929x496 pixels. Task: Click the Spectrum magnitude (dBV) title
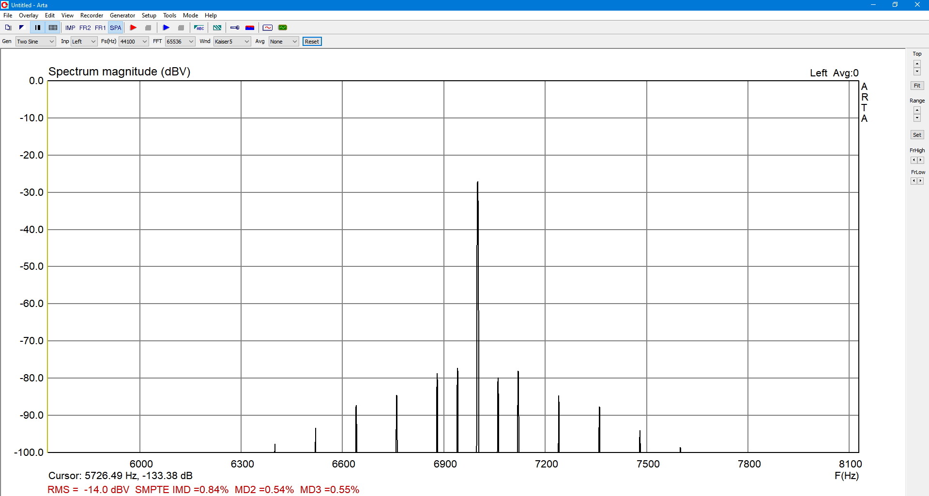pos(120,72)
